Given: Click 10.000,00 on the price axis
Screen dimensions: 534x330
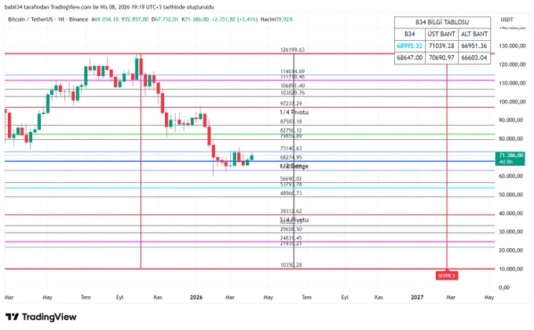Looking at the screenshot, I should pyautogui.click(x=511, y=269).
